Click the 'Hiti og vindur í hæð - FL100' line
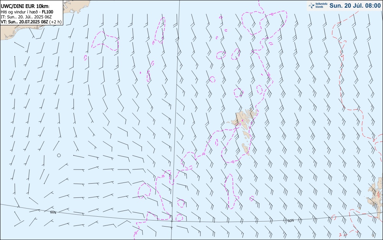383x240 pixels. [x=27, y=12]
